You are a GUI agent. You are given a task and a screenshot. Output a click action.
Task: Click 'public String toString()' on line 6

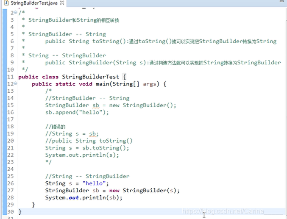tap(86, 42)
